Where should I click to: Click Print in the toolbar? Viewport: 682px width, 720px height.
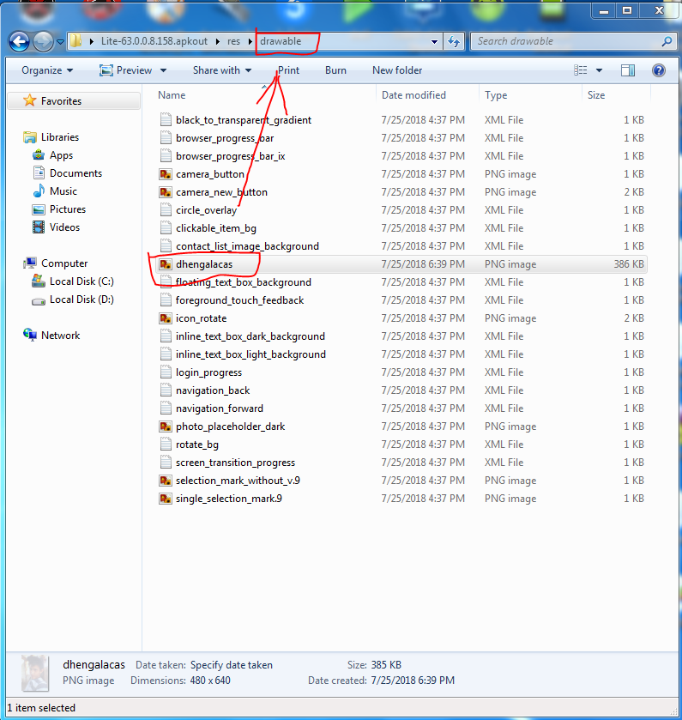[289, 70]
